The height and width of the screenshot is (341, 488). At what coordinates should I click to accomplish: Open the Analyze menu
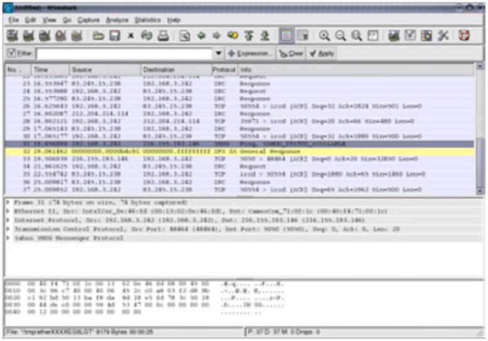point(117,20)
